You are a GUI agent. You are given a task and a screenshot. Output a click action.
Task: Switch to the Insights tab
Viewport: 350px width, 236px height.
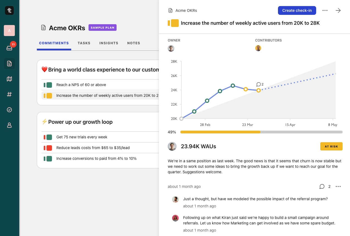click(x=109, y=43)
